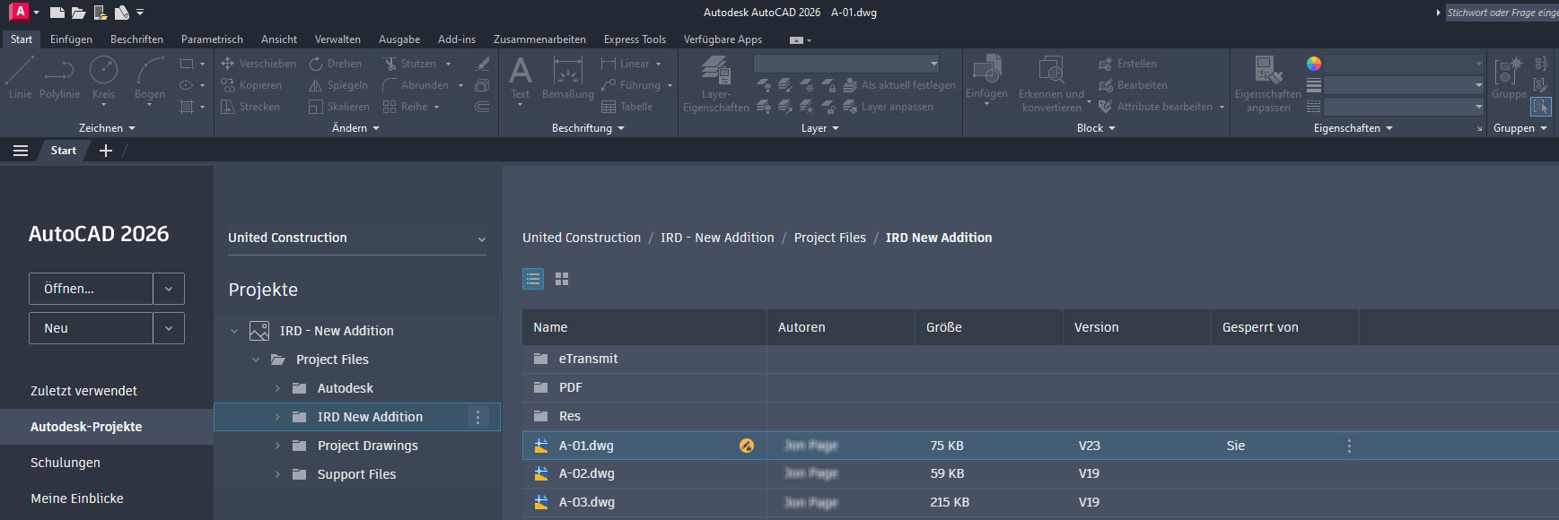Open the eTransmit folder
This screenshot has width=1559, height=520.
(x=588, y=359)
